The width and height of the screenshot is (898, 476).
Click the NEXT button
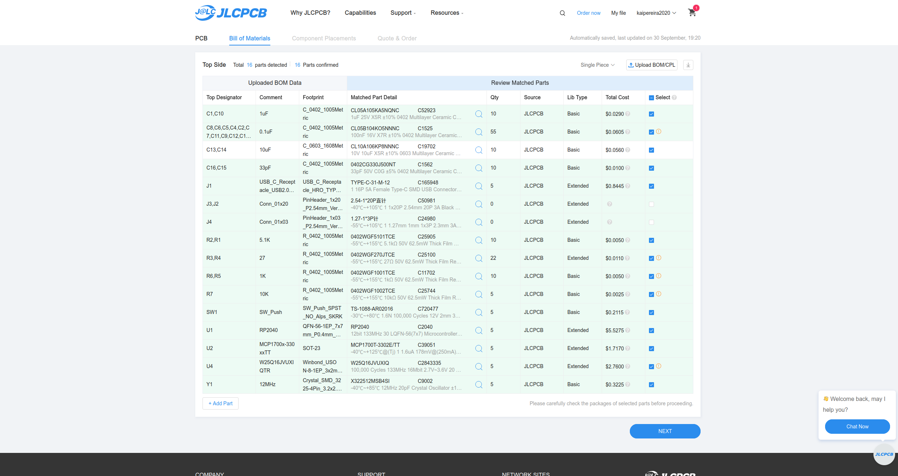pos(665,431)
